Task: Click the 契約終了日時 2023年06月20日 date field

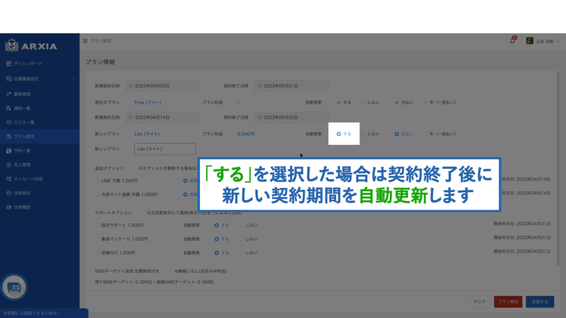Action: 292,118
